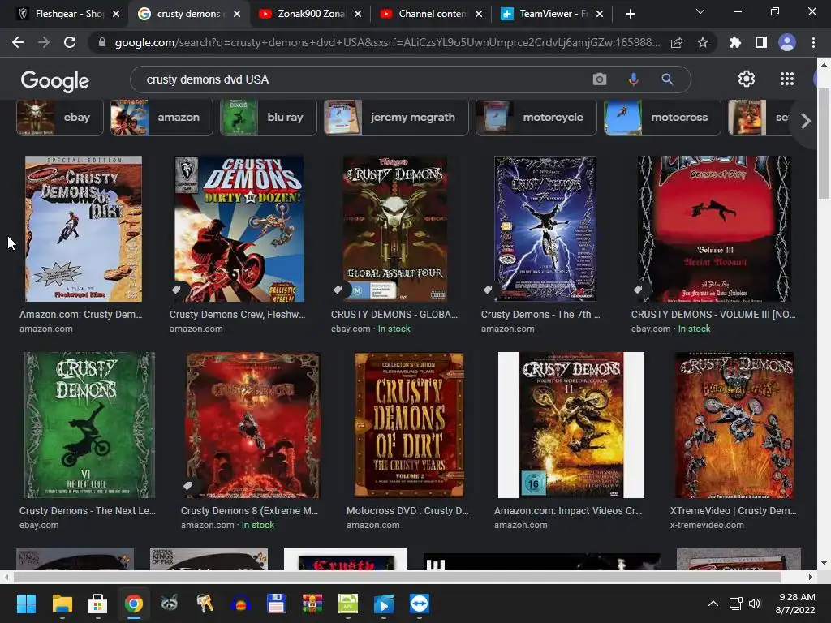Click the browser address bar URL

click(x=387, y=42)
